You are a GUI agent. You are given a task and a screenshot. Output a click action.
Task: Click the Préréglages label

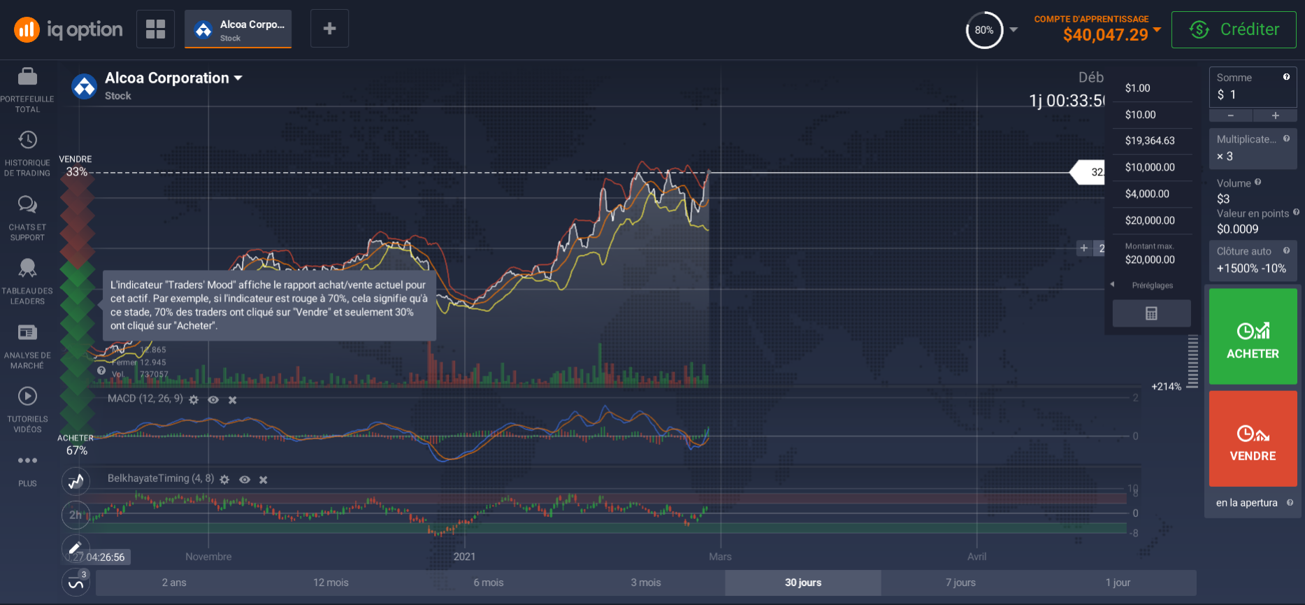(1153, 285)
